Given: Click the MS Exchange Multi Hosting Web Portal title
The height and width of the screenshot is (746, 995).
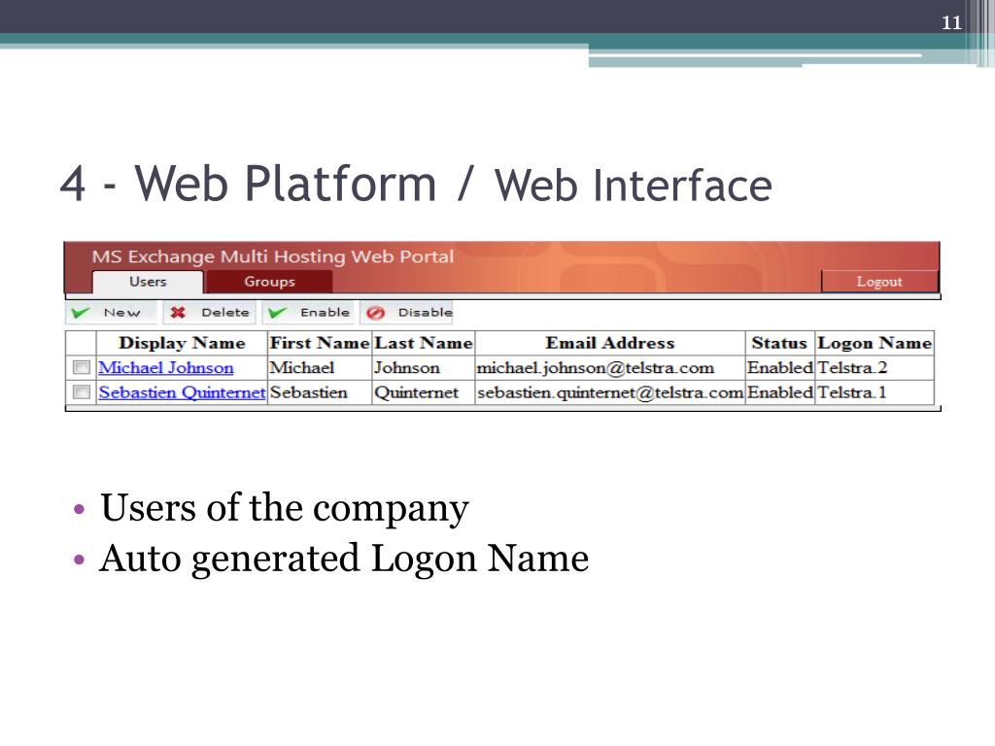Looking at the screenshot, I should (x=273, y=256).
